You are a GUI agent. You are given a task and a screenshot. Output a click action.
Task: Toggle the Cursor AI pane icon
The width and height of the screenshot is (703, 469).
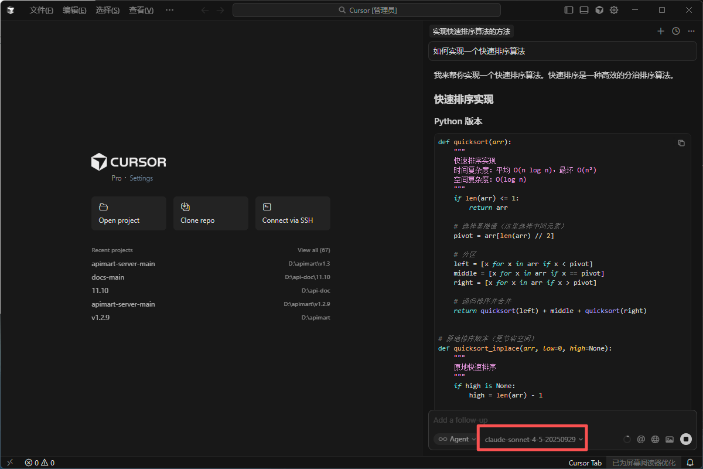[x=599, y=10]
